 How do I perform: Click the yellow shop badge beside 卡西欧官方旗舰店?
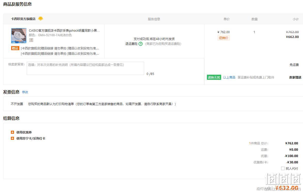[x=41, y=19]
